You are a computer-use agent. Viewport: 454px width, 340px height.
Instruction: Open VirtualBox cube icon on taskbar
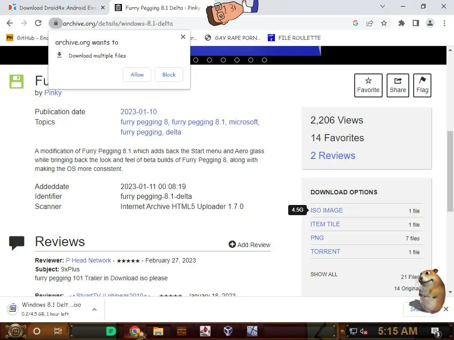(228, 331)
